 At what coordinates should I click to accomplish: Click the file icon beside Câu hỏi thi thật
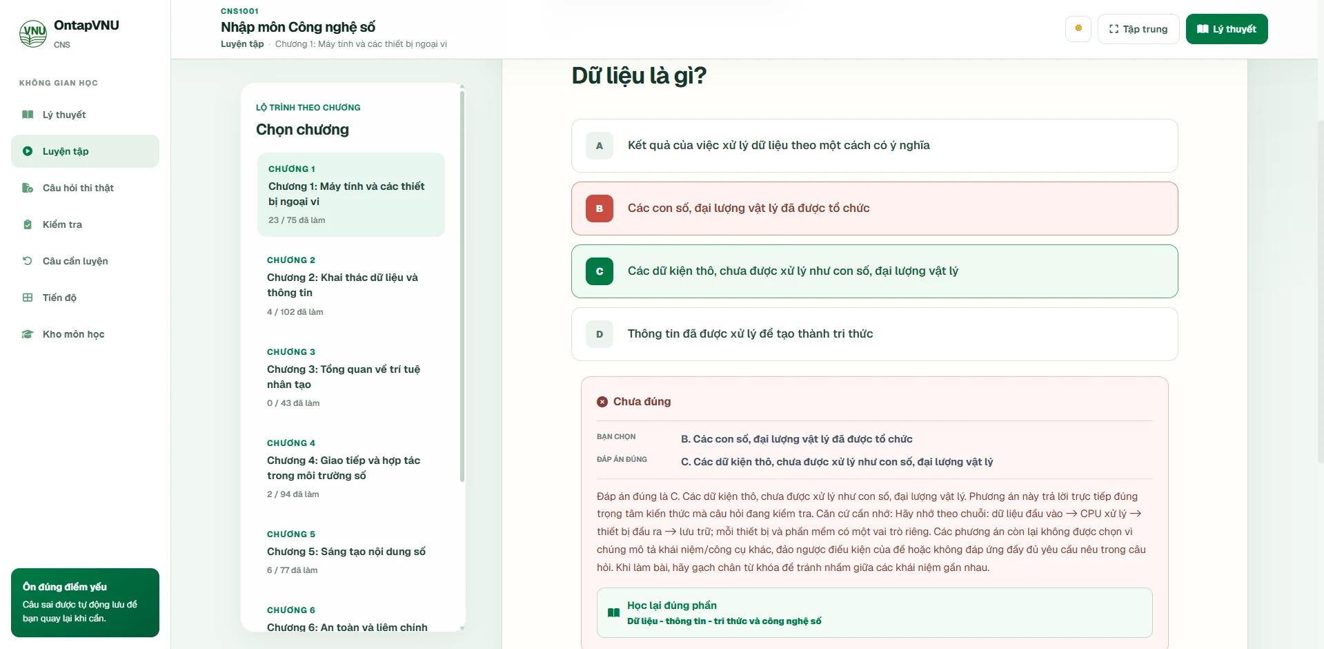(28, 188)
